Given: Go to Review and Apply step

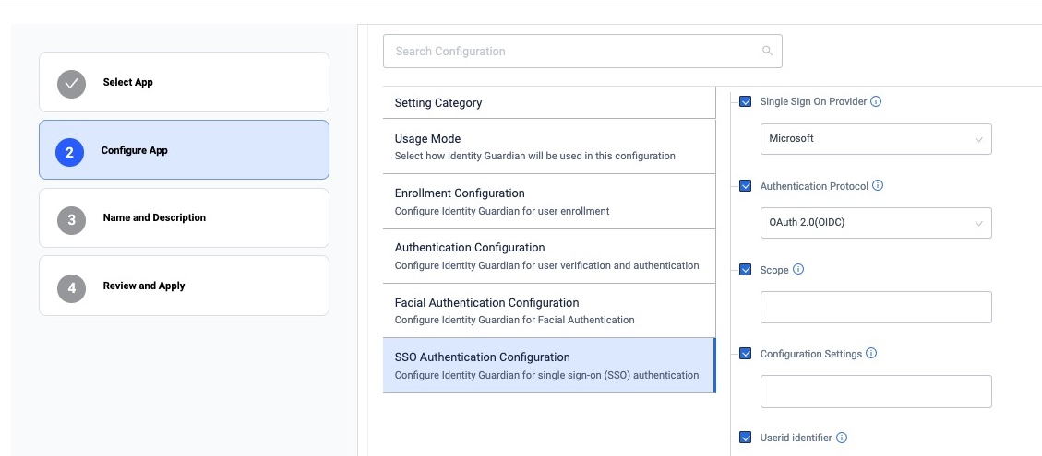Looking at the screenshot, I should tap(184, 286).
